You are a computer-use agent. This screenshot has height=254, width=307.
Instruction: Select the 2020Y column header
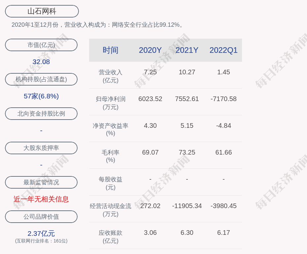(x=150, y=50)
